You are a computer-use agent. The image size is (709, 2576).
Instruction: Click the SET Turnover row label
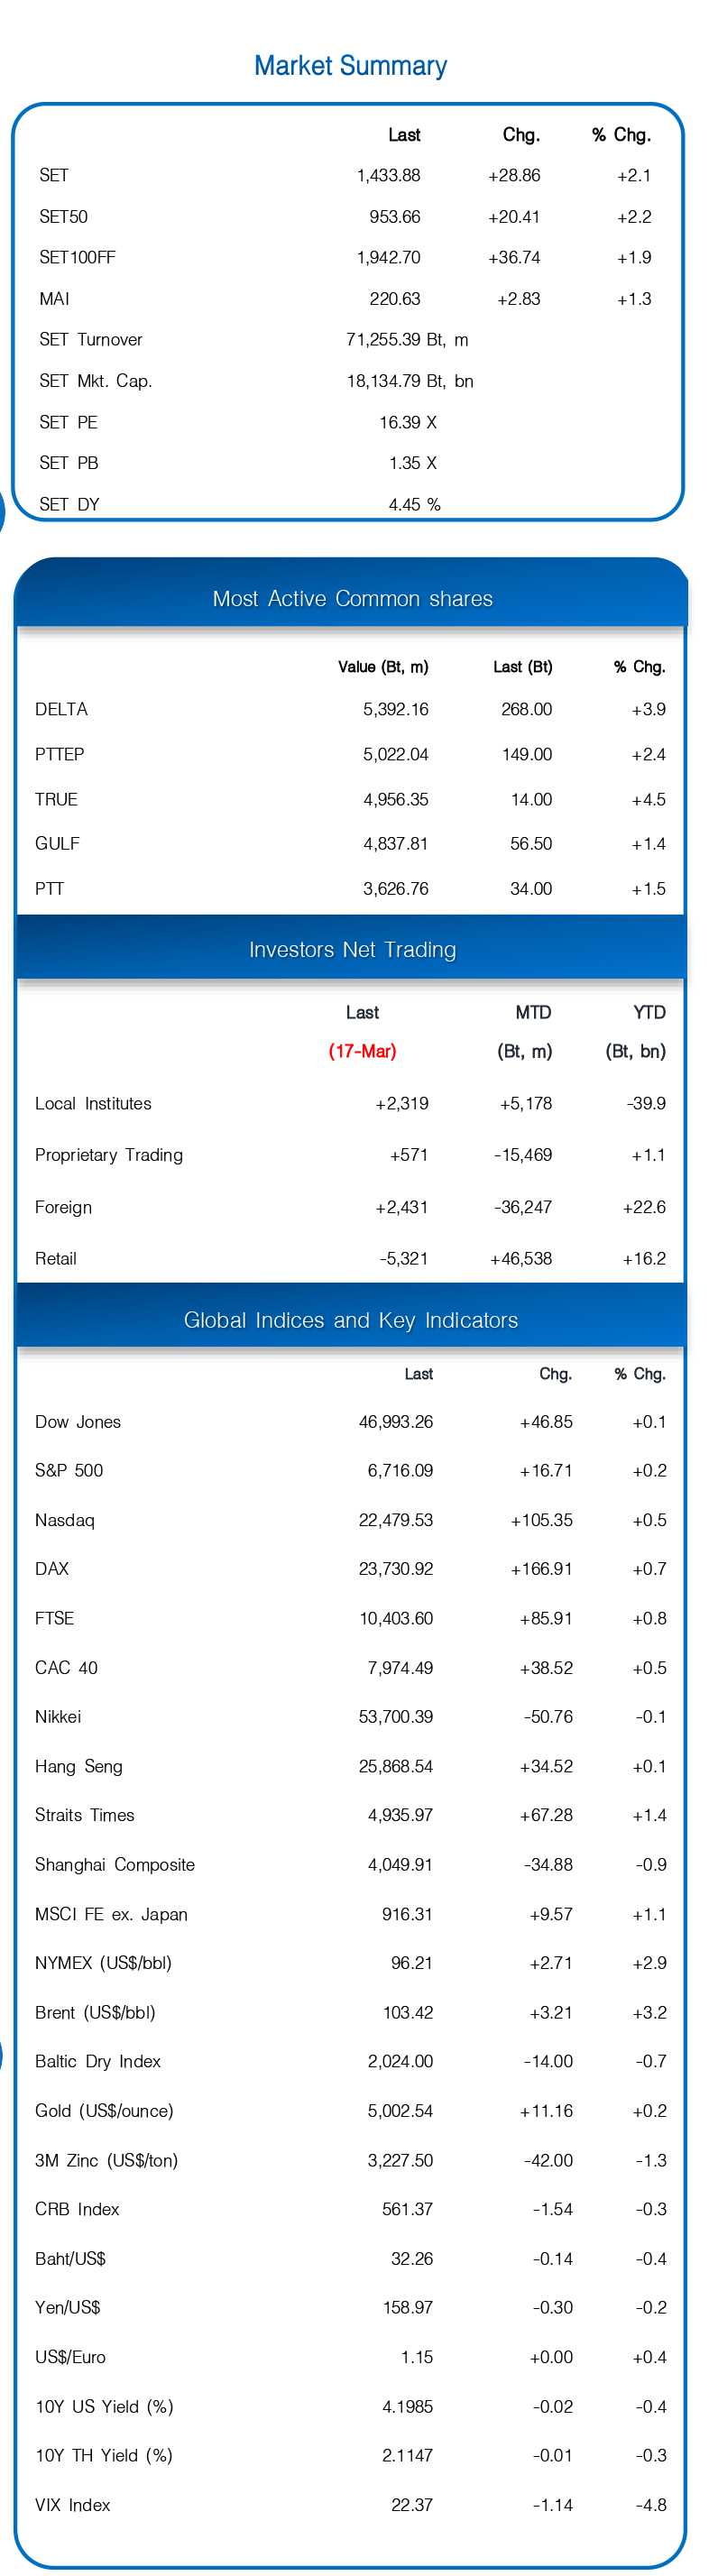coord(90,340)
